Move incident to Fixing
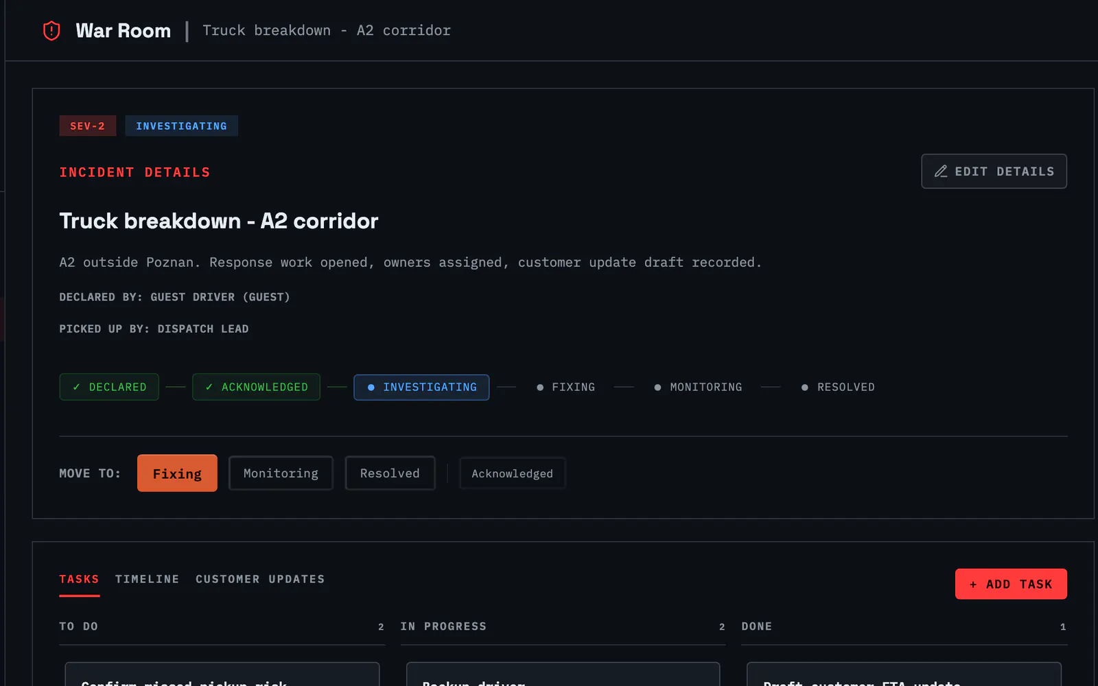 click(177, 473)
